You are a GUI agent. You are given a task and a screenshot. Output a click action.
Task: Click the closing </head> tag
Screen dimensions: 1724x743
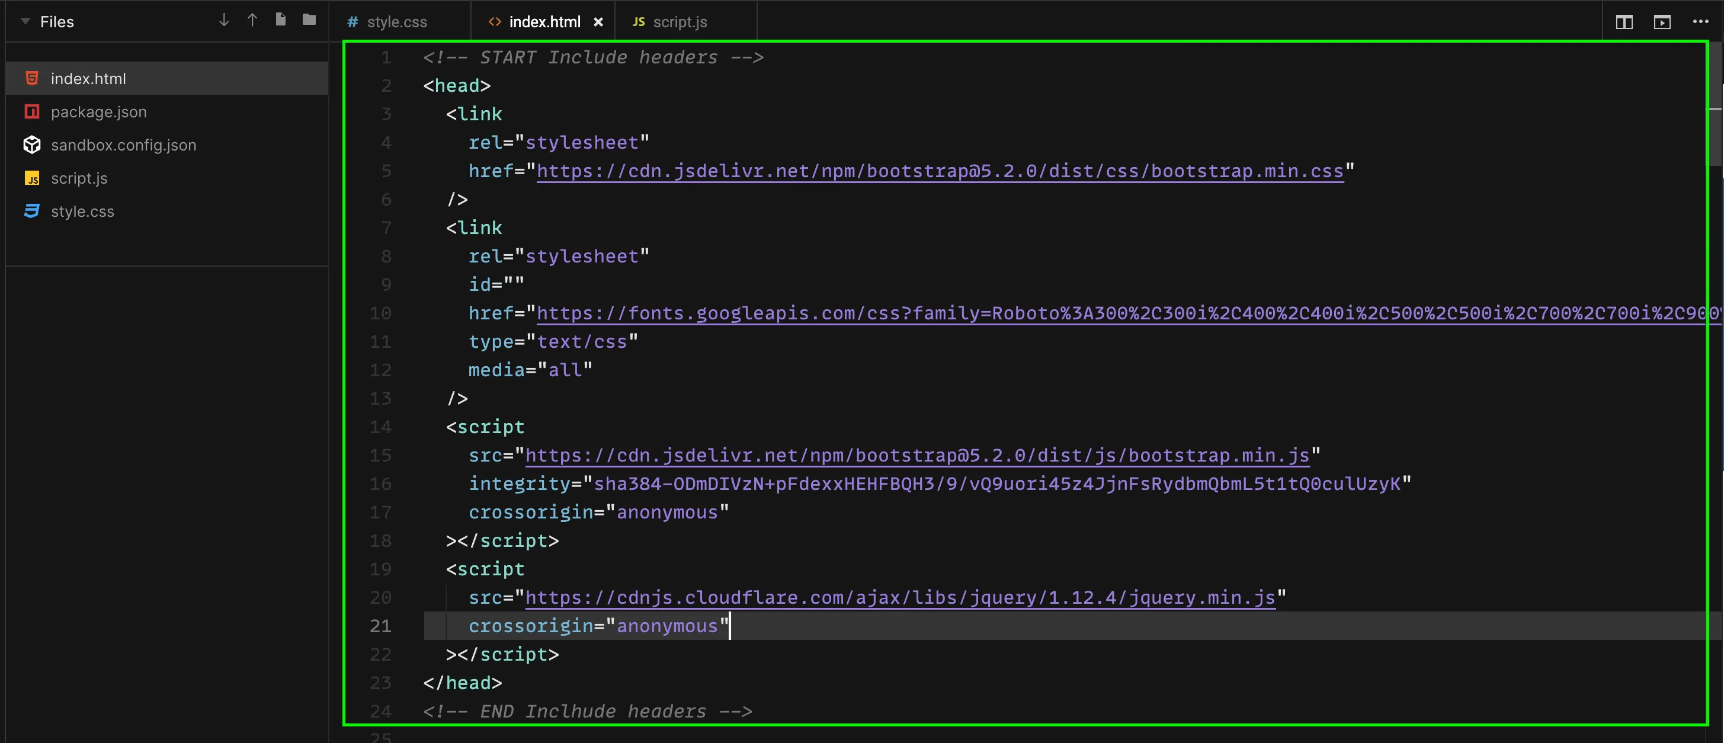click(463, 683)
